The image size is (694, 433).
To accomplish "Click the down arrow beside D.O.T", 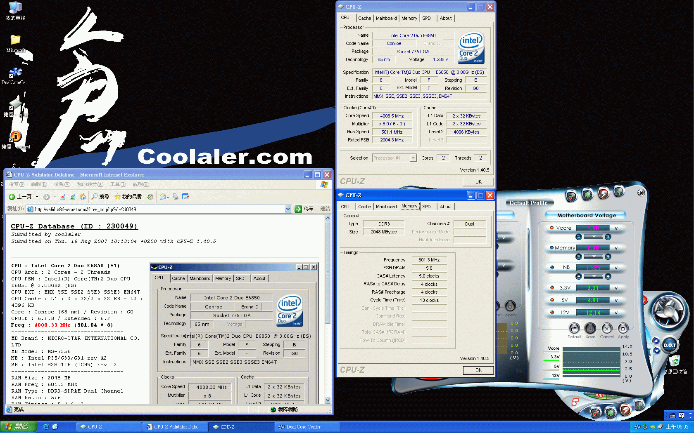I will click(656, 351).
